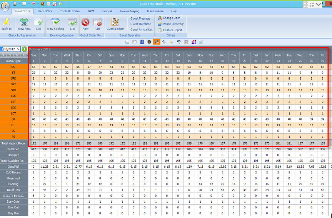Select the LDK room type row header
The width and height of the screenshot is (332, 218).
[14, 108]
